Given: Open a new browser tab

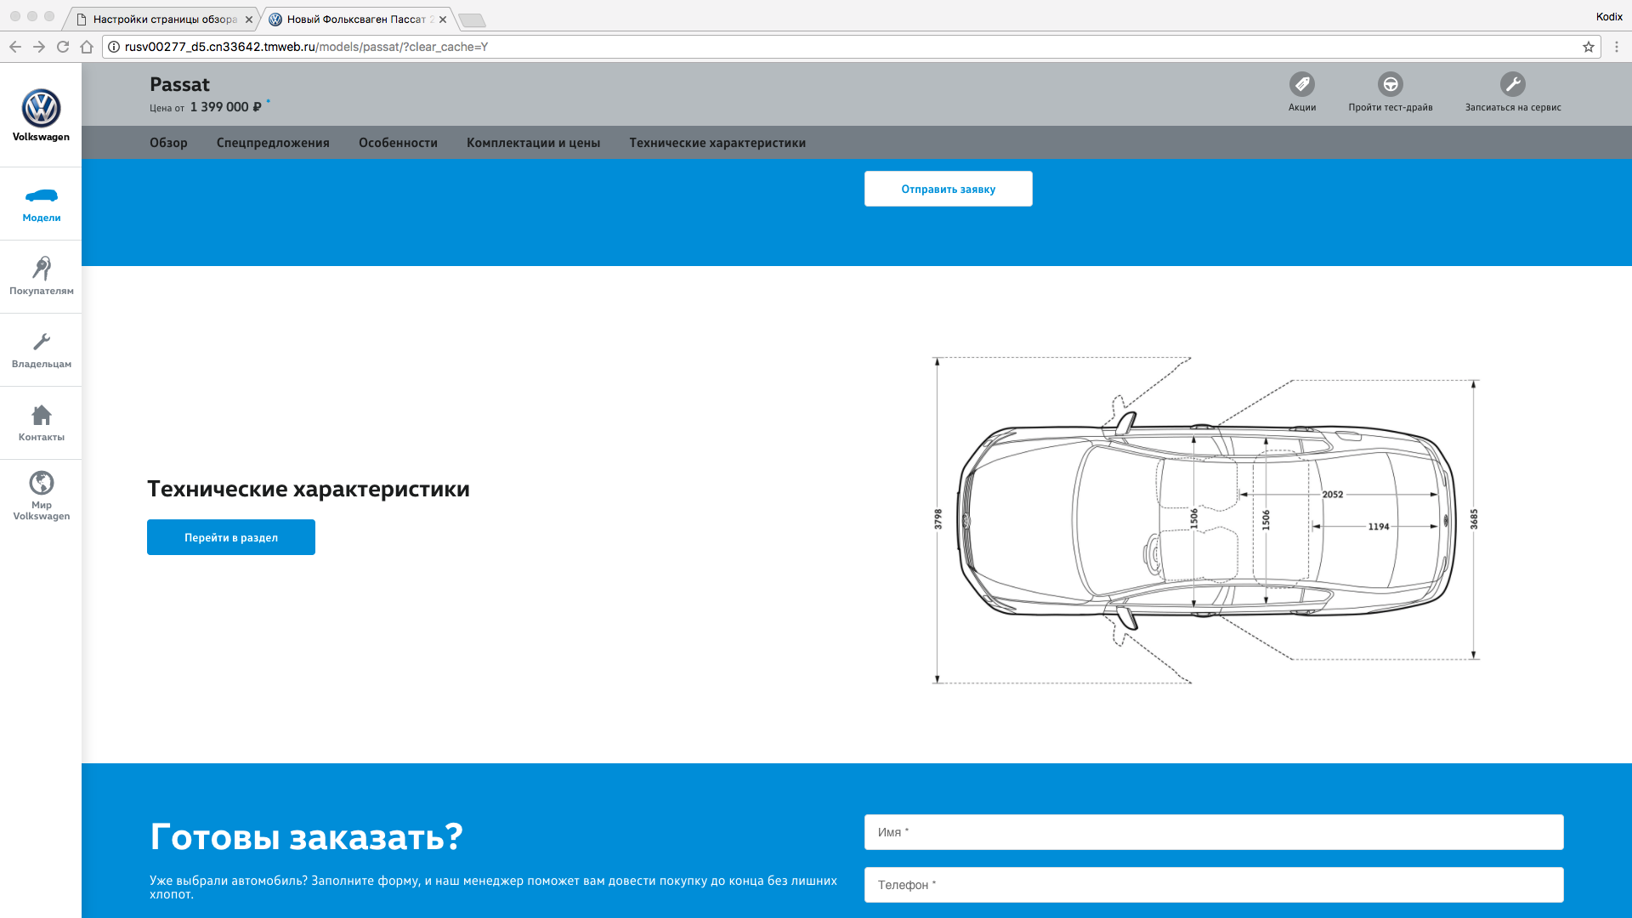Looking at the screenshot, I should pyautogui.click(x=472, y=20).
